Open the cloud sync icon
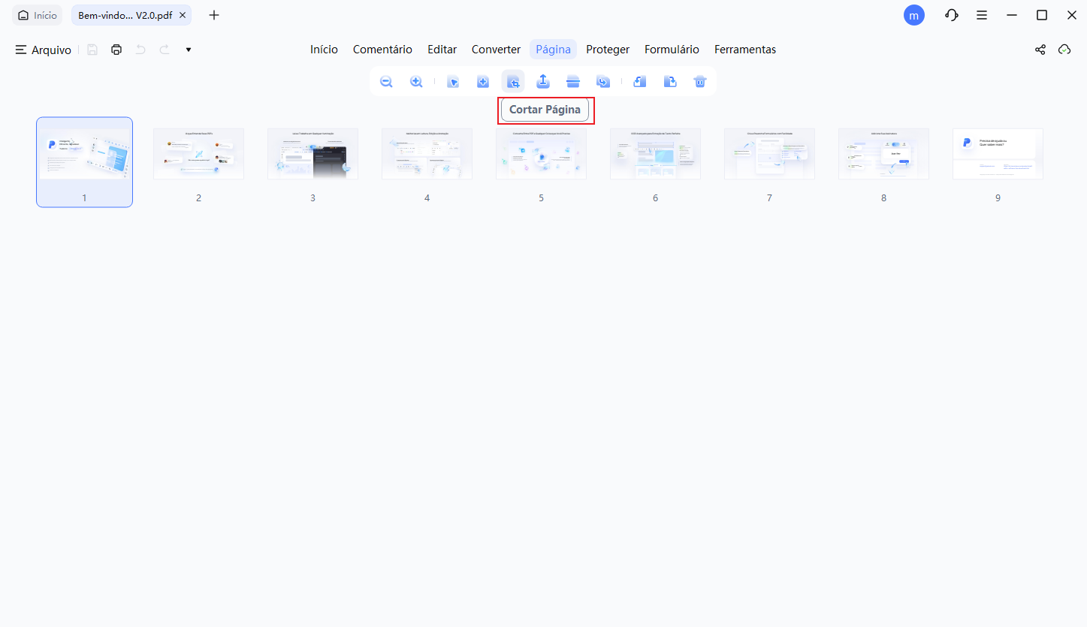This screenshot has width=1087, height=627. coord(1064,50)
